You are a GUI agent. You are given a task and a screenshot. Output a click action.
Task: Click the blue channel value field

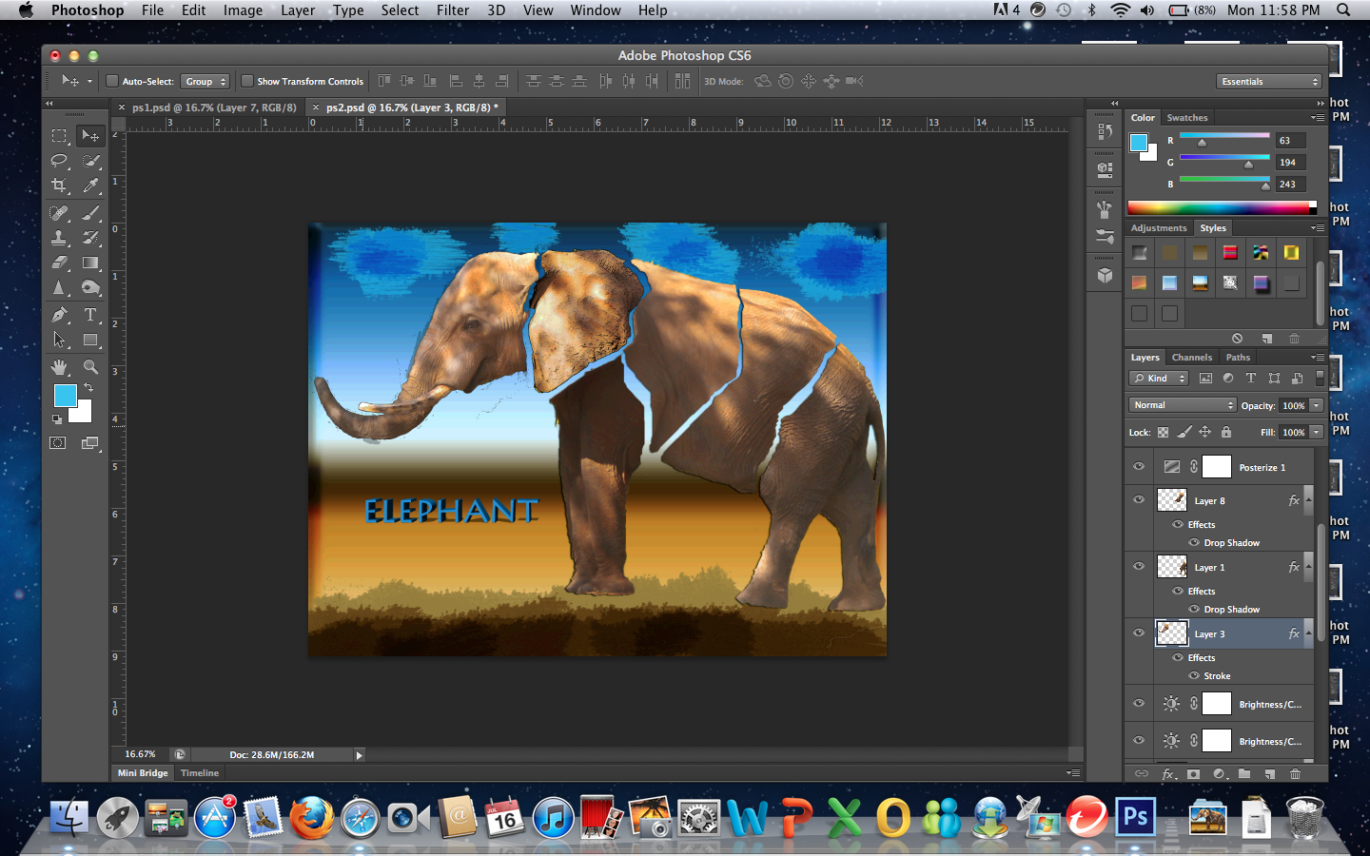pyautogui.click(x=1290, y=185)
